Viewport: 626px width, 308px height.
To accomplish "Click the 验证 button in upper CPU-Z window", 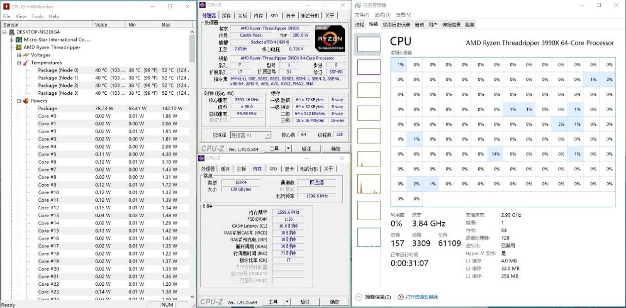I will [306, 149].
